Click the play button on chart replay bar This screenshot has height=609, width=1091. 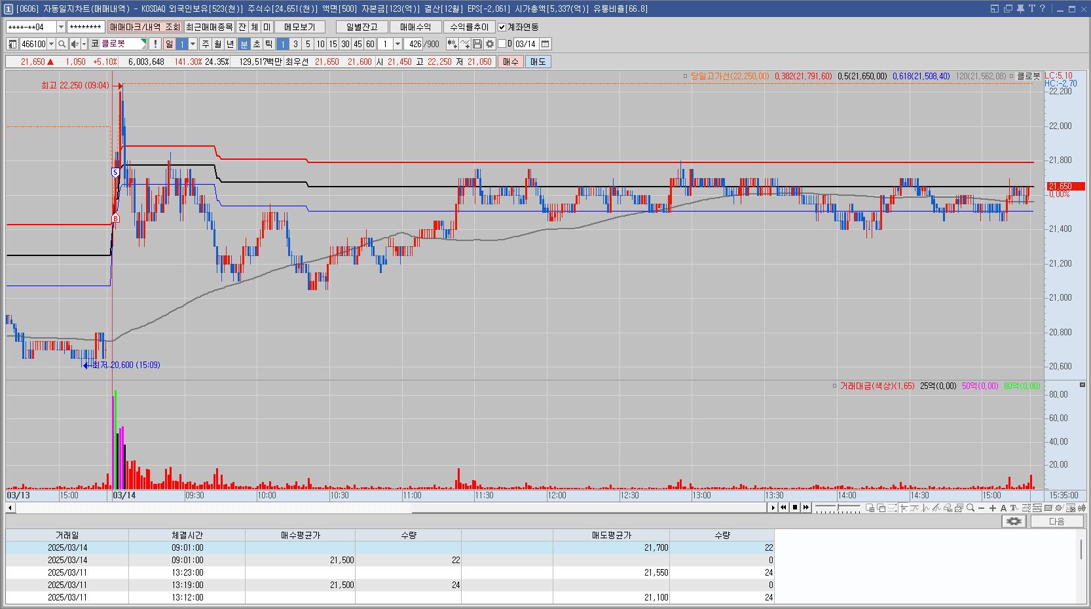[x=773, y=507]
